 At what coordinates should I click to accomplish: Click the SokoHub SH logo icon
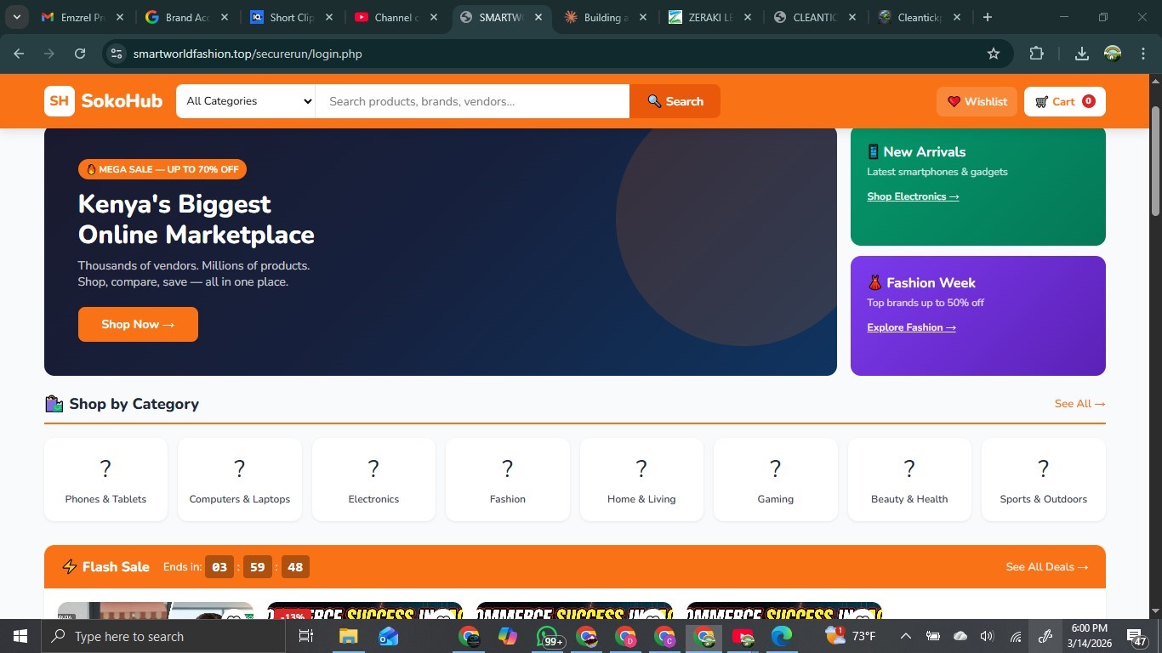click(59, 101)
